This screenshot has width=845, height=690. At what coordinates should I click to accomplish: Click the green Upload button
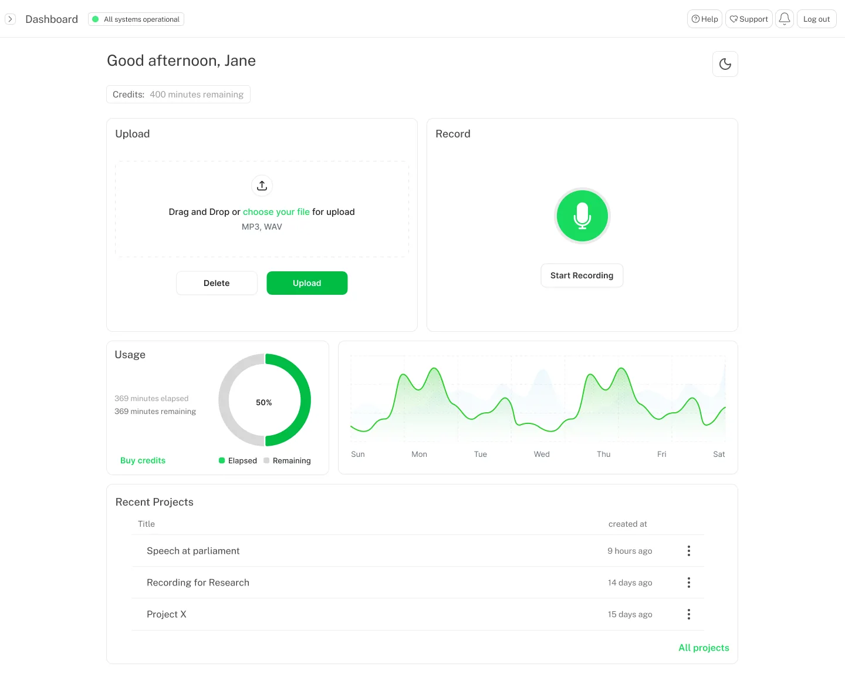click(x=307, y=283)
